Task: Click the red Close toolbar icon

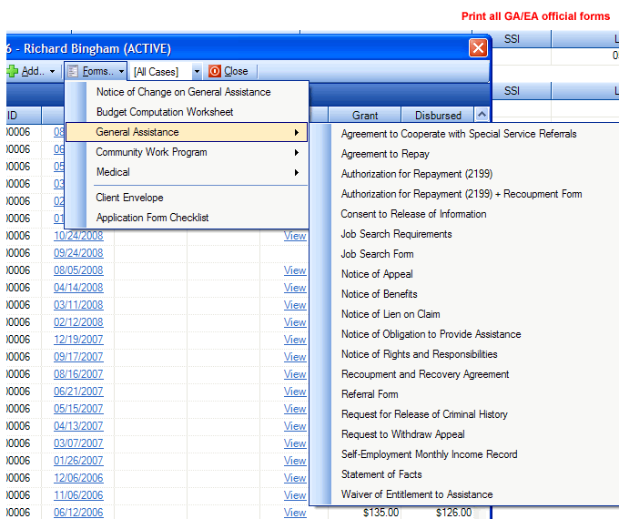Action: tap(214, 72)
